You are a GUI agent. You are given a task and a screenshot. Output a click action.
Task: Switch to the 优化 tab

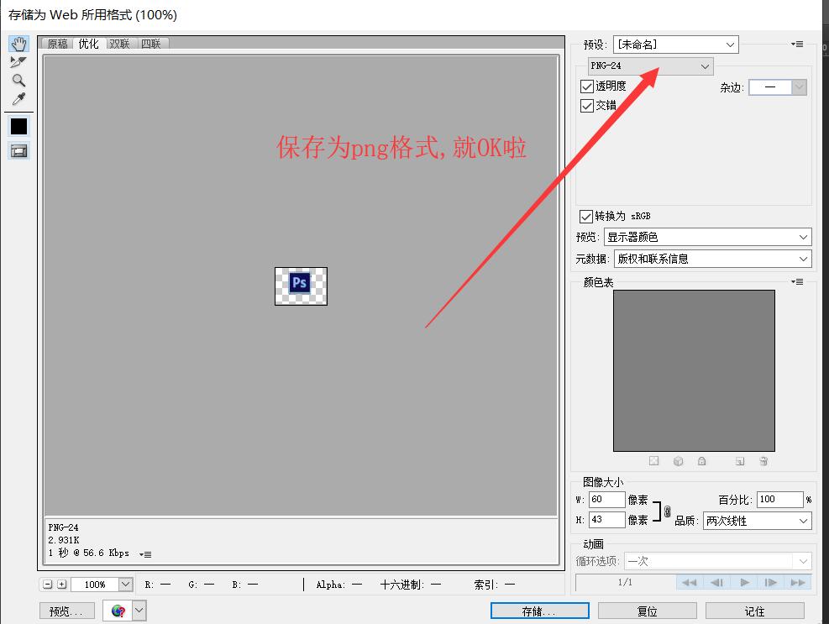pyautogui.click(x=88, y=44)
